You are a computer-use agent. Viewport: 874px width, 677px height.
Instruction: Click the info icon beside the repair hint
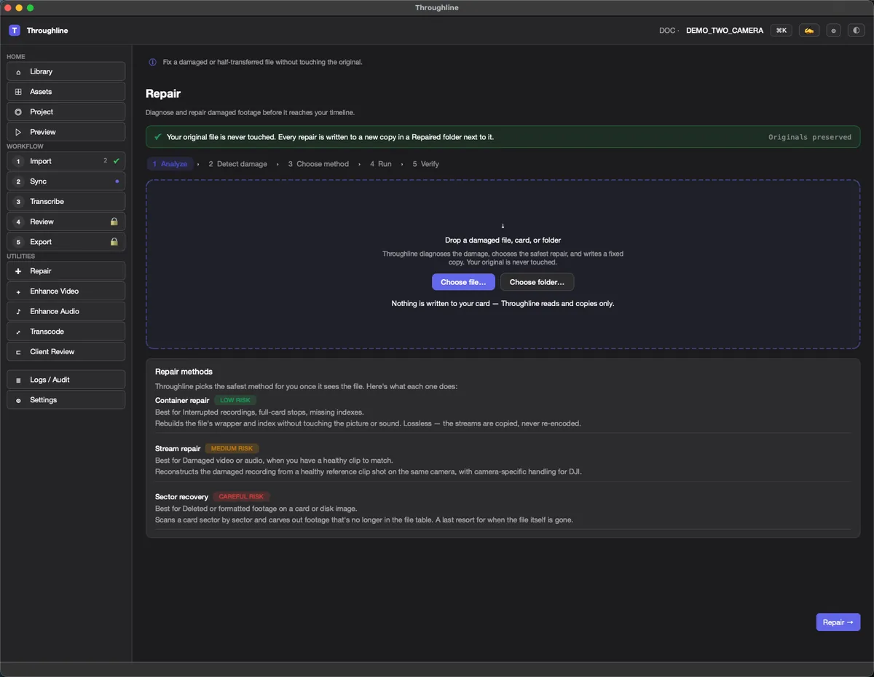click(152, 62)
